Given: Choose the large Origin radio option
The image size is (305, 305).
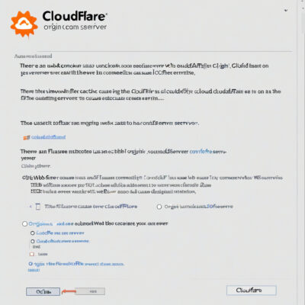Looking at the screenshot, I should click(24, 223).
